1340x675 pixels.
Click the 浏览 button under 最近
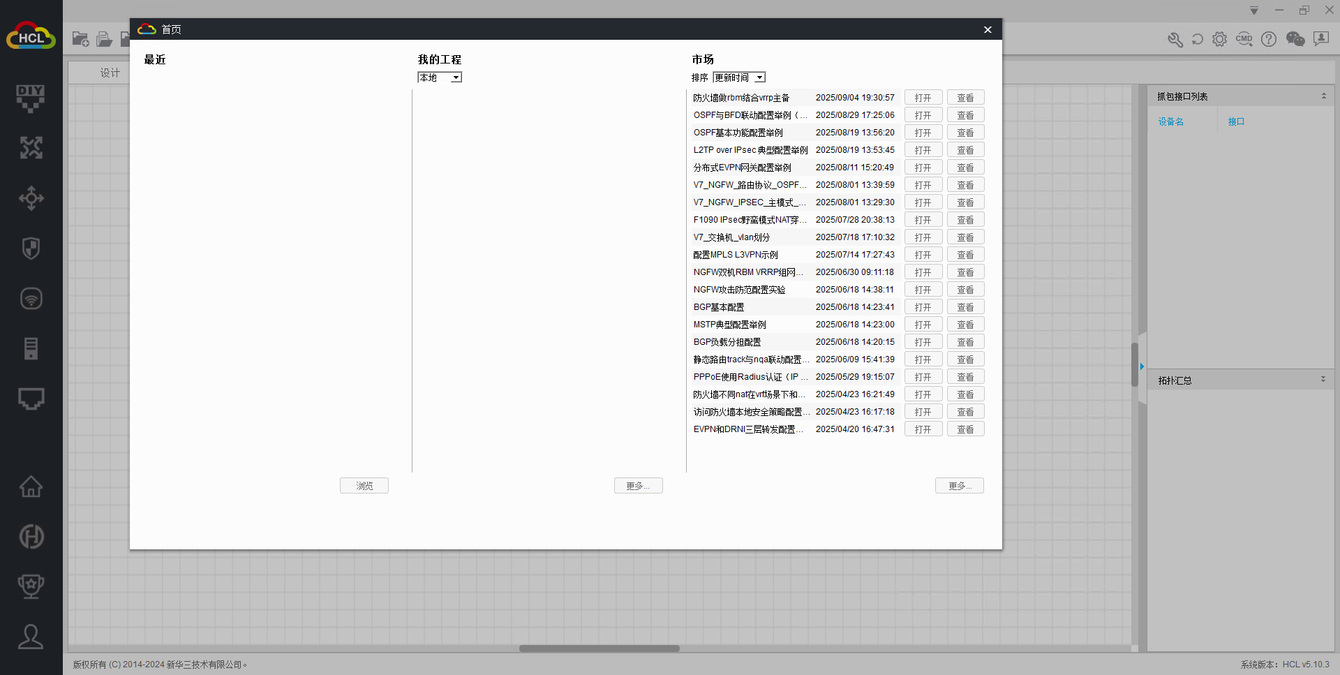[x=364, y=486]
